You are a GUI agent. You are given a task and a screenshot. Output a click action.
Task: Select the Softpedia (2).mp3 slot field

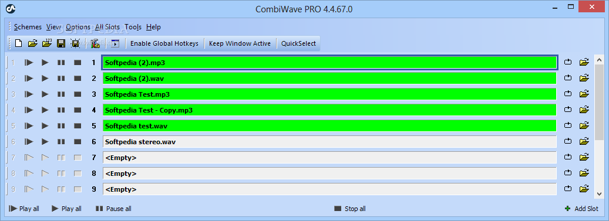click(329, 62)
